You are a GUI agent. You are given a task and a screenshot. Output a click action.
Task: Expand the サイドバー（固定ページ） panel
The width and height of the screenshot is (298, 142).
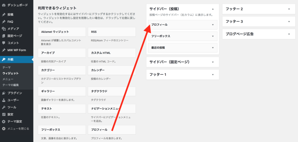(x=213, y=62)
